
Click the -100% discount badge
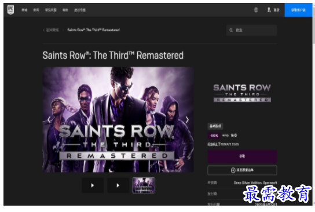point(214,136)
